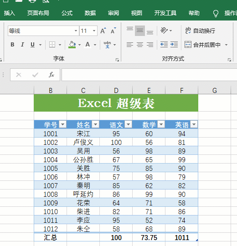Image resolution: width=237 pixels, height=246 pixels.
Task: Click into the formula bar input
Action: coord(149,75)
